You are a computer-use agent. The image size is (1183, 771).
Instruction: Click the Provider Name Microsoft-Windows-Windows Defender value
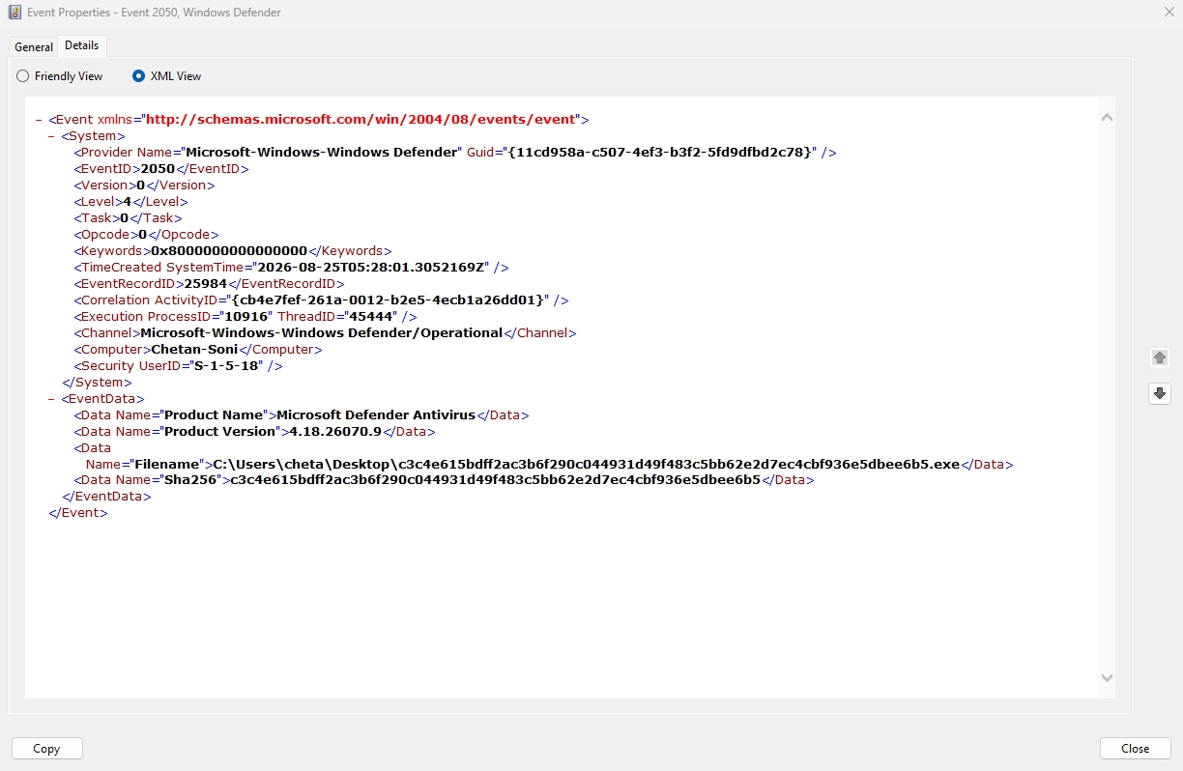pos(322,153)
